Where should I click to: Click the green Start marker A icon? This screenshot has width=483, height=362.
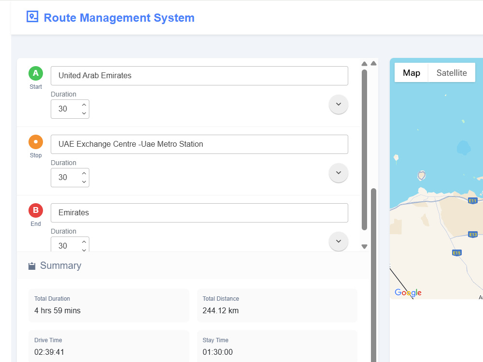coord(36,73)
